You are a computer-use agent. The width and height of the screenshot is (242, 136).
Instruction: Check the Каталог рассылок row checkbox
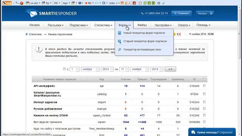pyautogui.click(x=204, y=94)
